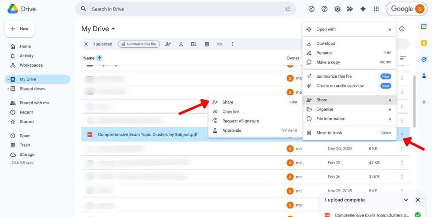
Task: Click the Search in Drive field
Action: (x=186, y=9)
